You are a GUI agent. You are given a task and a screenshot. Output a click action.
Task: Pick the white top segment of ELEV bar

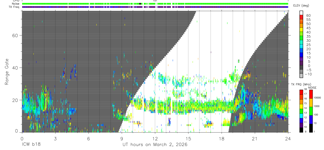(302, 13)
